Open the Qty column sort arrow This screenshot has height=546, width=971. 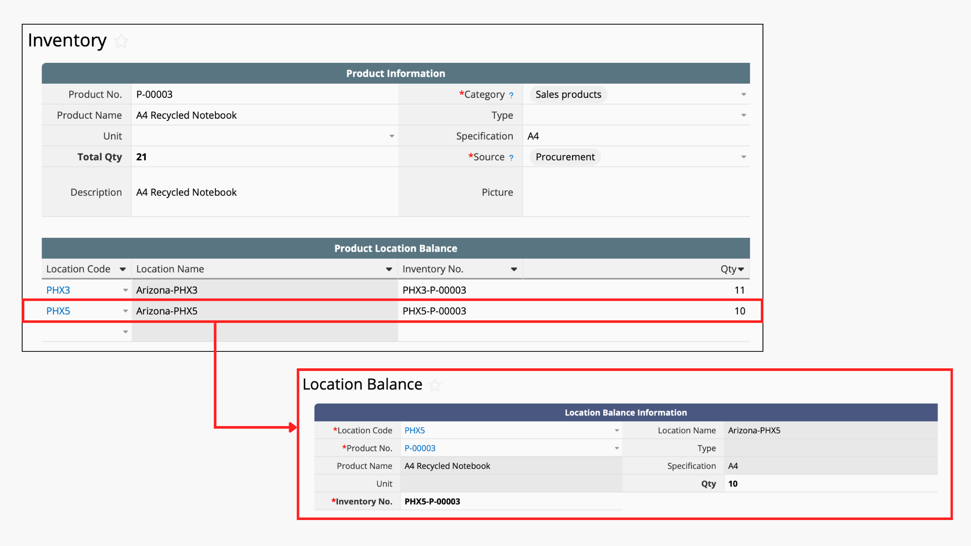click(741, 269)
